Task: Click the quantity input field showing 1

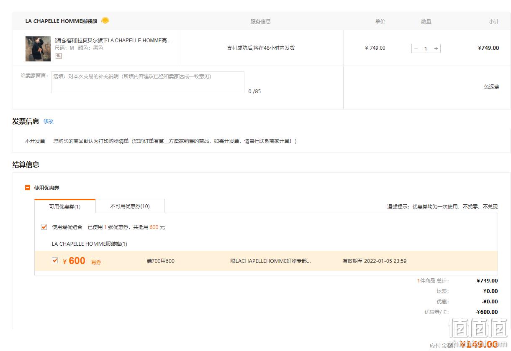Action: (x=426, y=48)
